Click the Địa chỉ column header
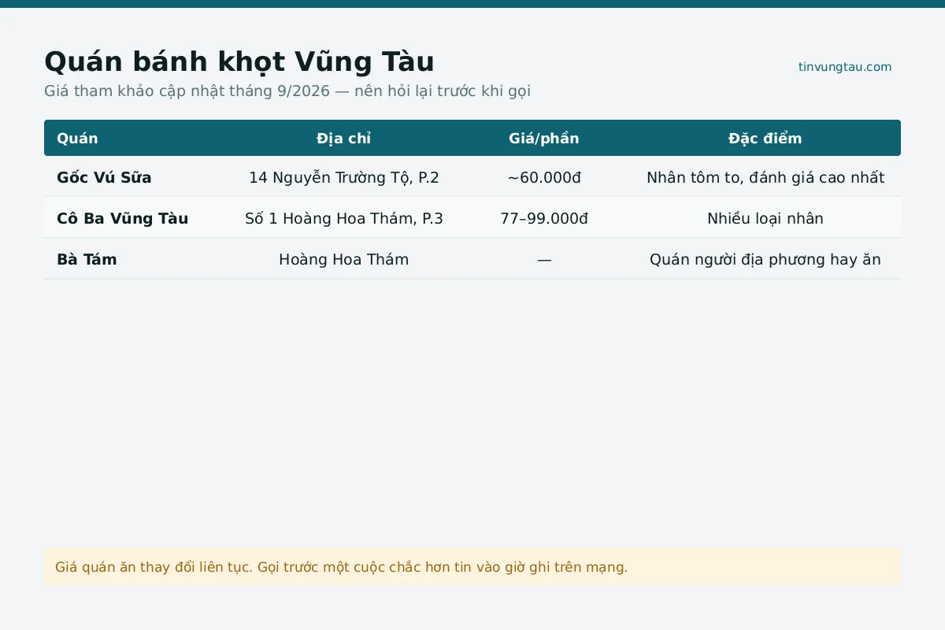This screenshot has width=945, height=630. click(344, 139)
